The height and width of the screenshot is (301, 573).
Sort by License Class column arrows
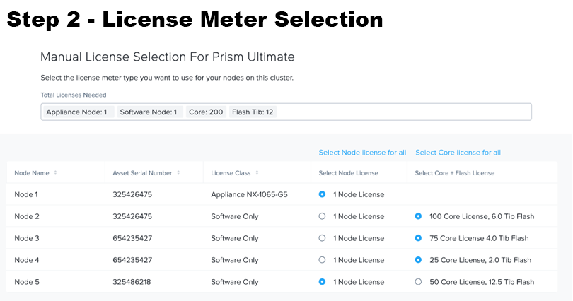click(x=257, y=172)
